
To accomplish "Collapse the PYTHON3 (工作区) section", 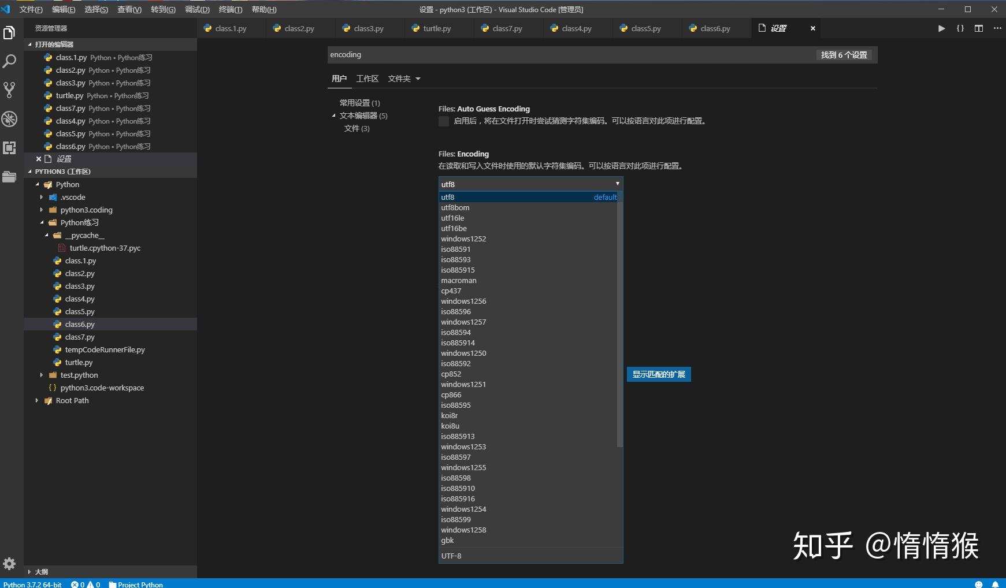I will tap(110, 172).
